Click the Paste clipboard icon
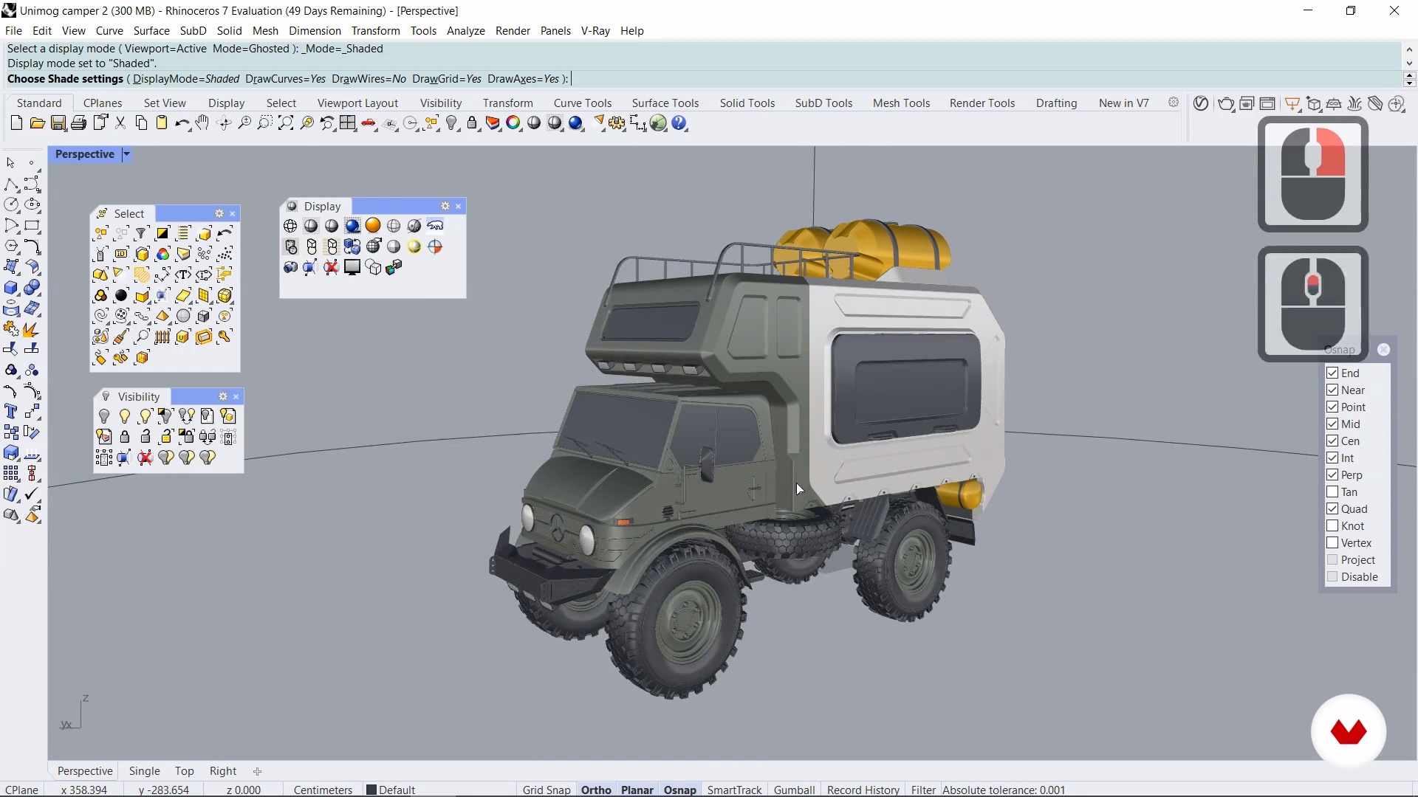The width and height of the screenshot is (1418, 797). tap(162, 123)
